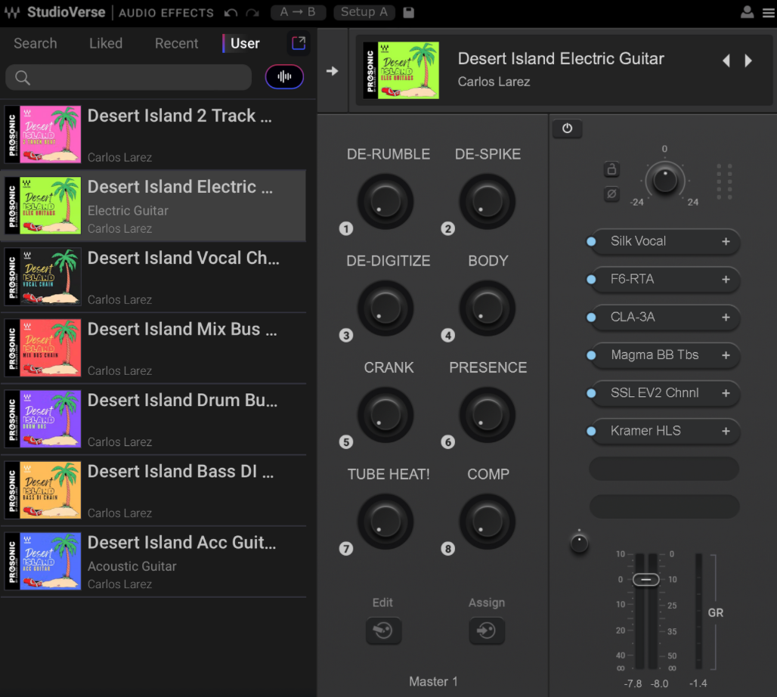Open the hamburger menu icon
Viewport: 777px width, 697px height.
click(768, 12)
